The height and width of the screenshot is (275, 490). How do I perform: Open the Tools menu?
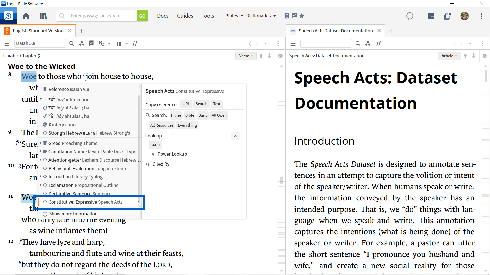(x=208, y=16)
